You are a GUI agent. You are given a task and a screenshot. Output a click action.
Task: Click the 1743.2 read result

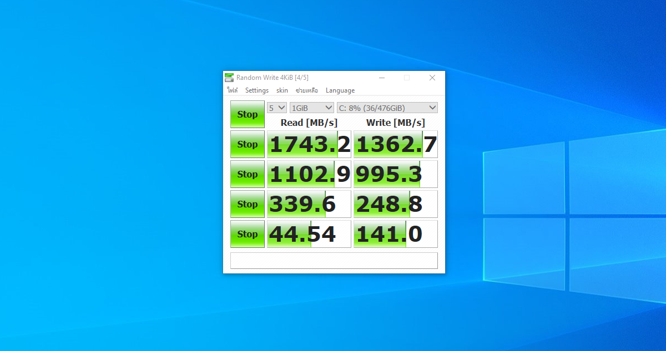coord(309,144)
